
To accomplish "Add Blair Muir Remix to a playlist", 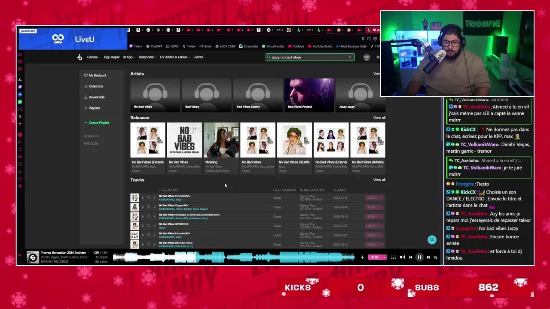I will [x=154, y=245].
